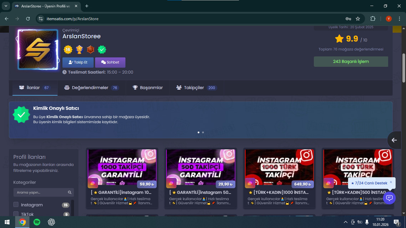Bookmark this page with the star icon

pos(358,19)
